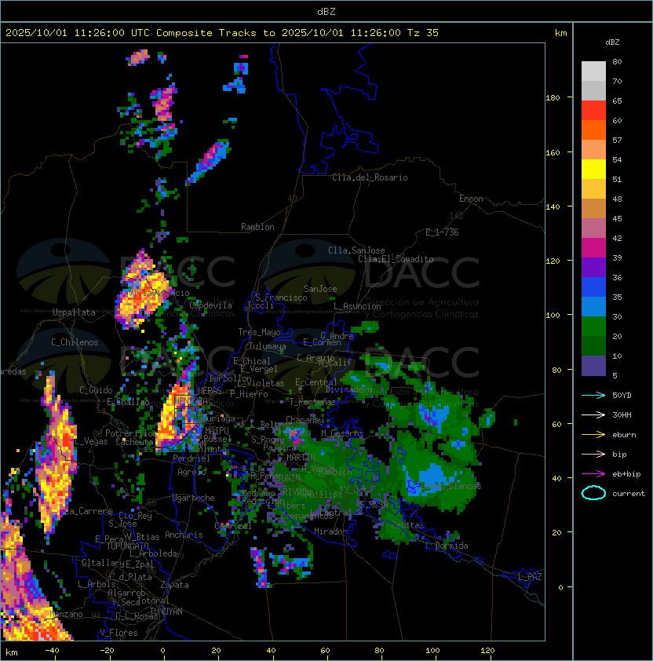This screenshot has width=653, height=661.
Task: Click the 'L_Asuncion' place label
Action: [357, 306]
